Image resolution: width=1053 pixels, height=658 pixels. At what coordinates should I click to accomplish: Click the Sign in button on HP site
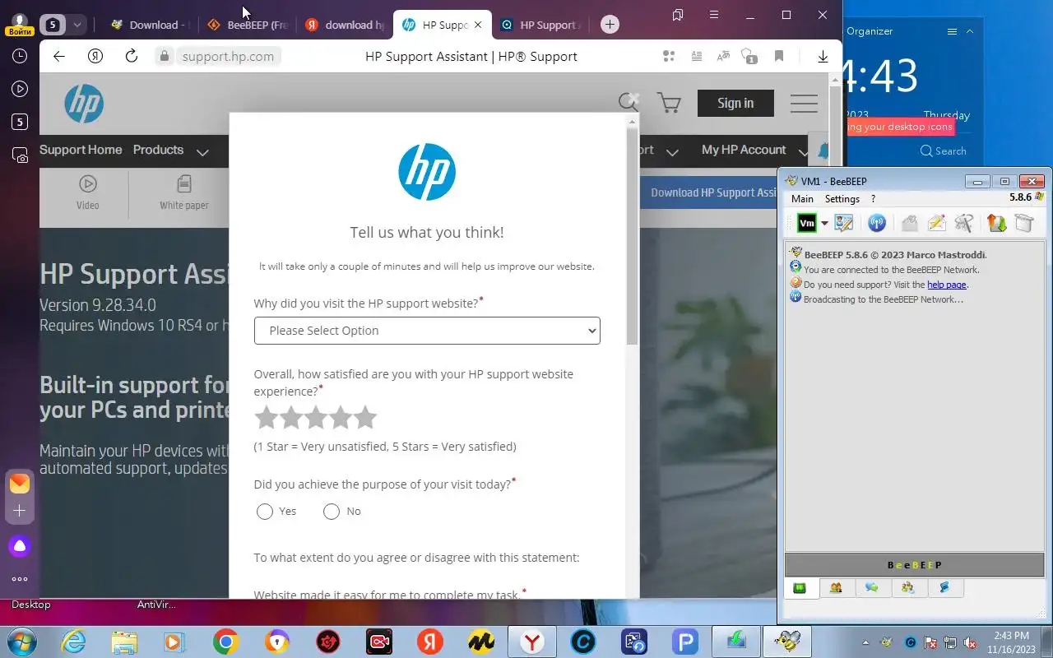pyautogui.click(x=735, y=103)
